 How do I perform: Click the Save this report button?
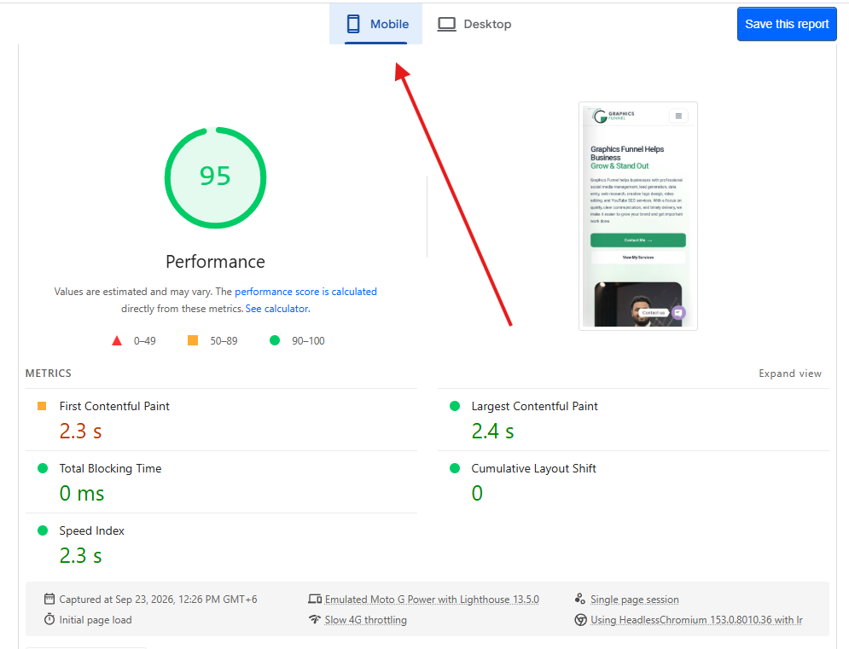tap(787, 24)
